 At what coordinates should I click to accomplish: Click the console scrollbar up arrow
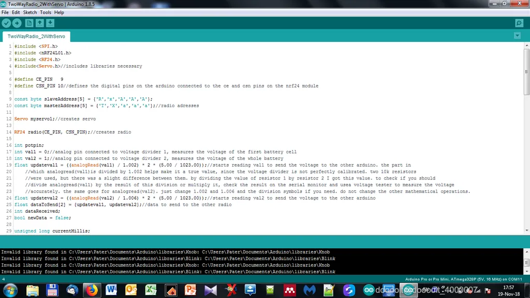tap(526, 252)
